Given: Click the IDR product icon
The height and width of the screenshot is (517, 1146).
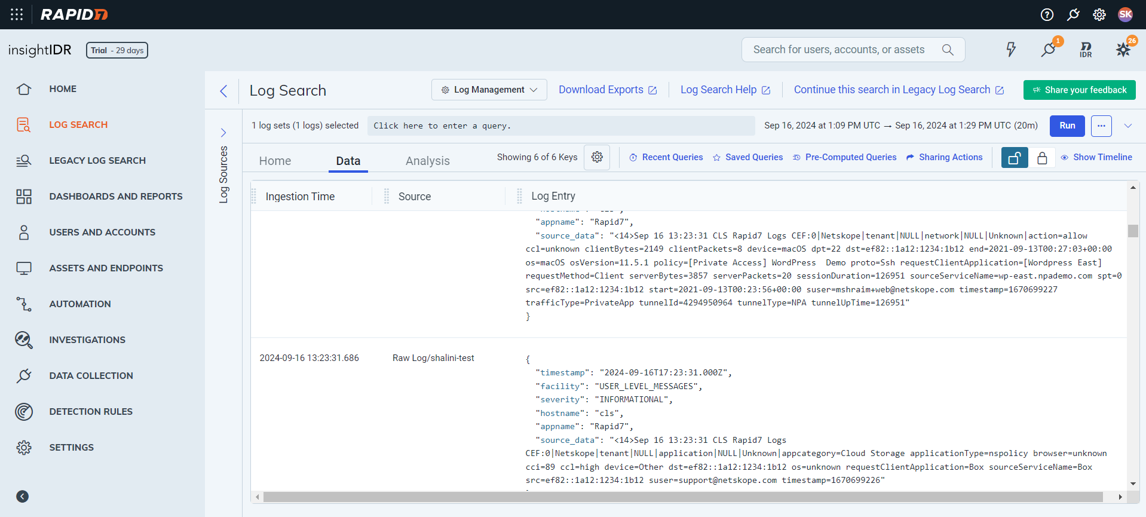Looking at the screenshot, I should click(x=1086, y=50).
